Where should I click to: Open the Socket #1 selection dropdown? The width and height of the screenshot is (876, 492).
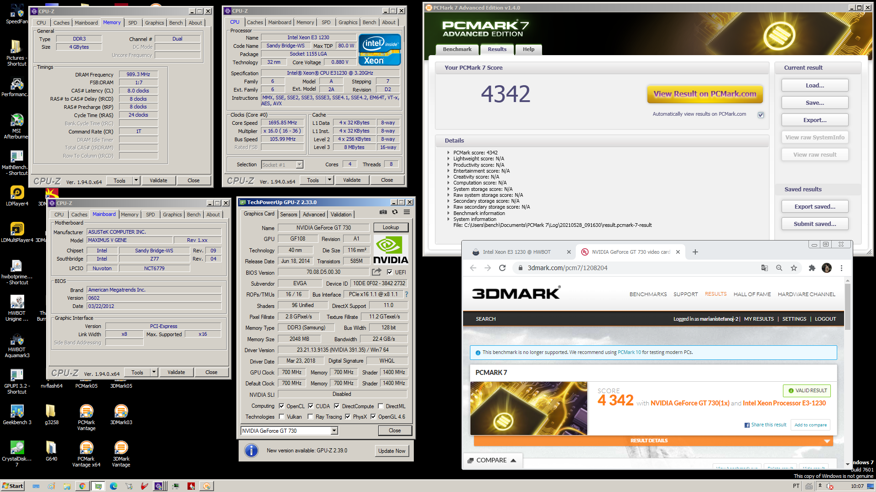point(299,164)
